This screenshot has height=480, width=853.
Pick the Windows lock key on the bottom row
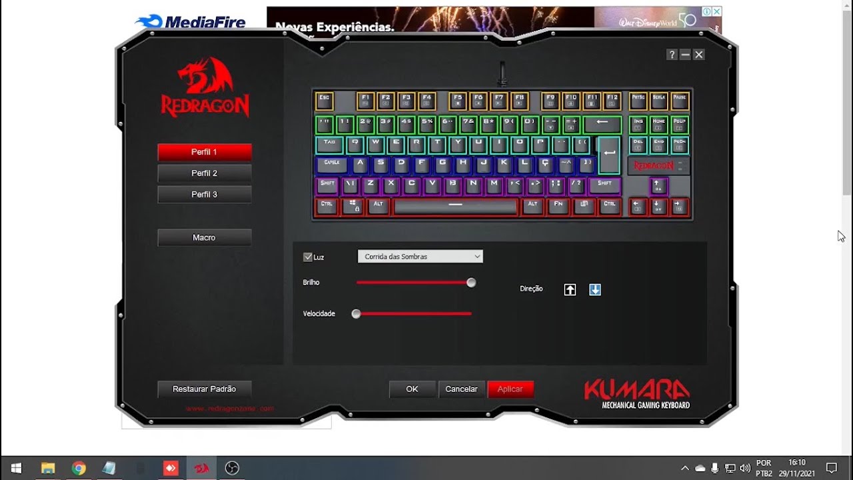coord(353,206)
